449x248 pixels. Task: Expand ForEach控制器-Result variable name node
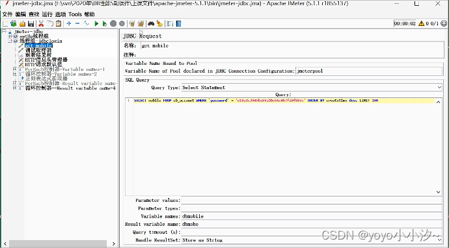click(14, 83)
